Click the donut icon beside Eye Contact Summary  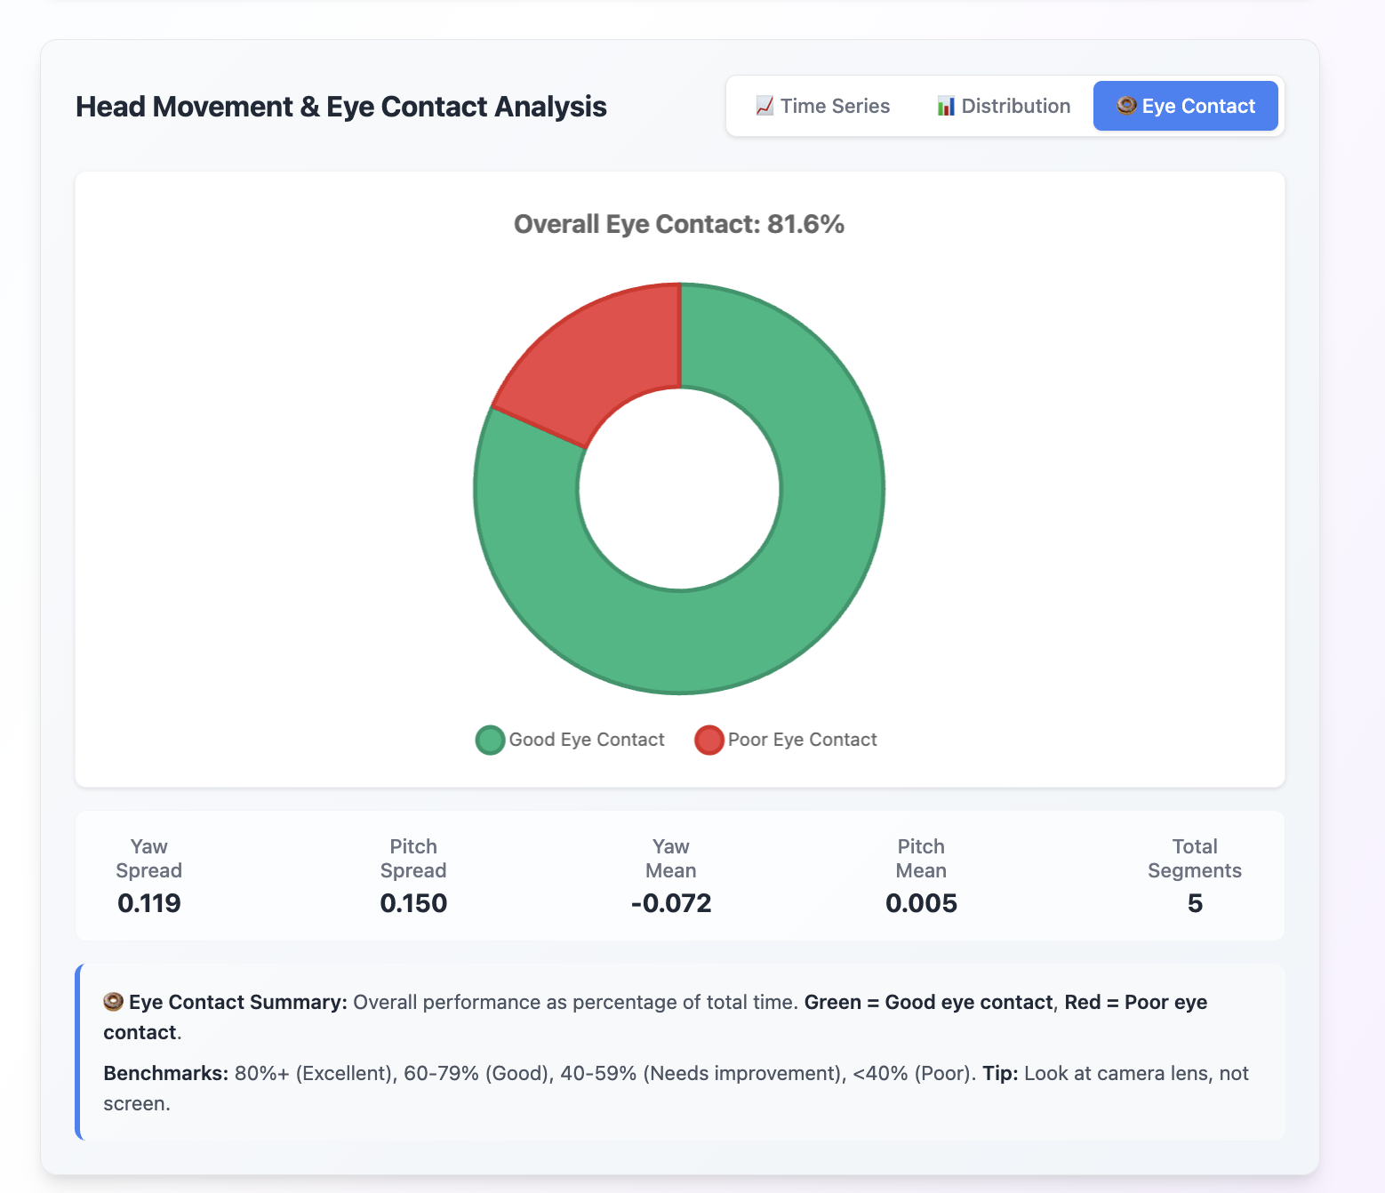pos(114,1002)
